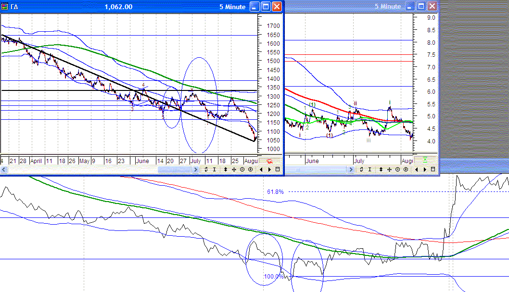This screenshot has height=292, width=509.
Task: Zoom out with minus circle in left chart
Action: point(242,169)
